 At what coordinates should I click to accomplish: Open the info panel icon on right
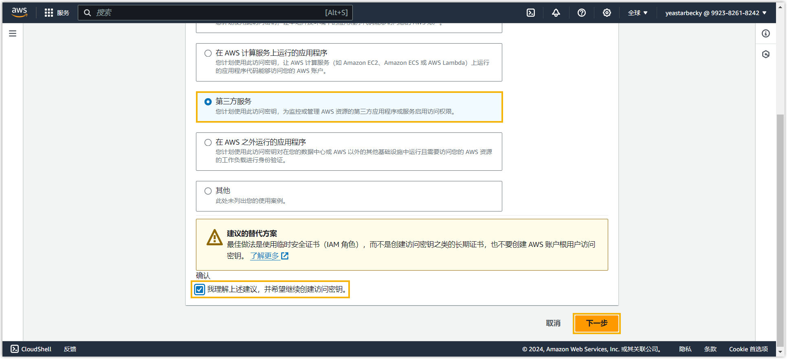pyautogui.click(x=766, y=33)
